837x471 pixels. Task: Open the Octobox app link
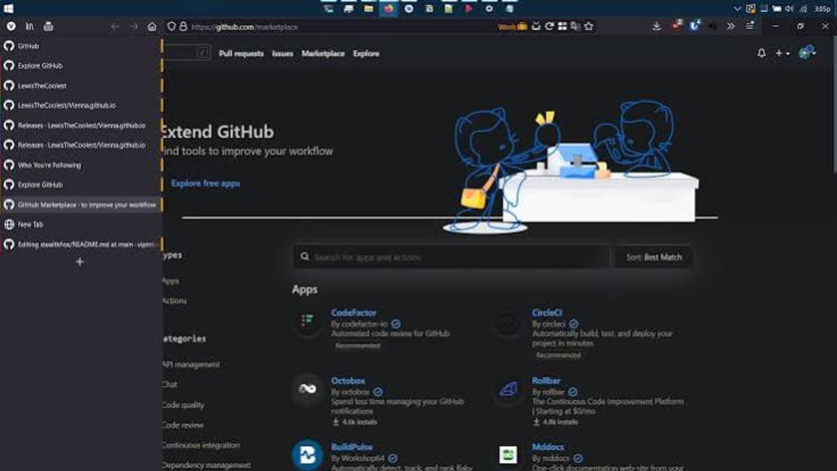tap(348, 381)
